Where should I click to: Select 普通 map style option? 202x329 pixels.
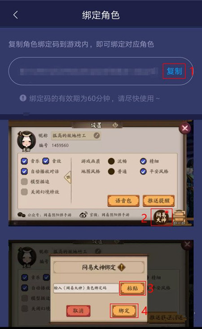(111, 171)
